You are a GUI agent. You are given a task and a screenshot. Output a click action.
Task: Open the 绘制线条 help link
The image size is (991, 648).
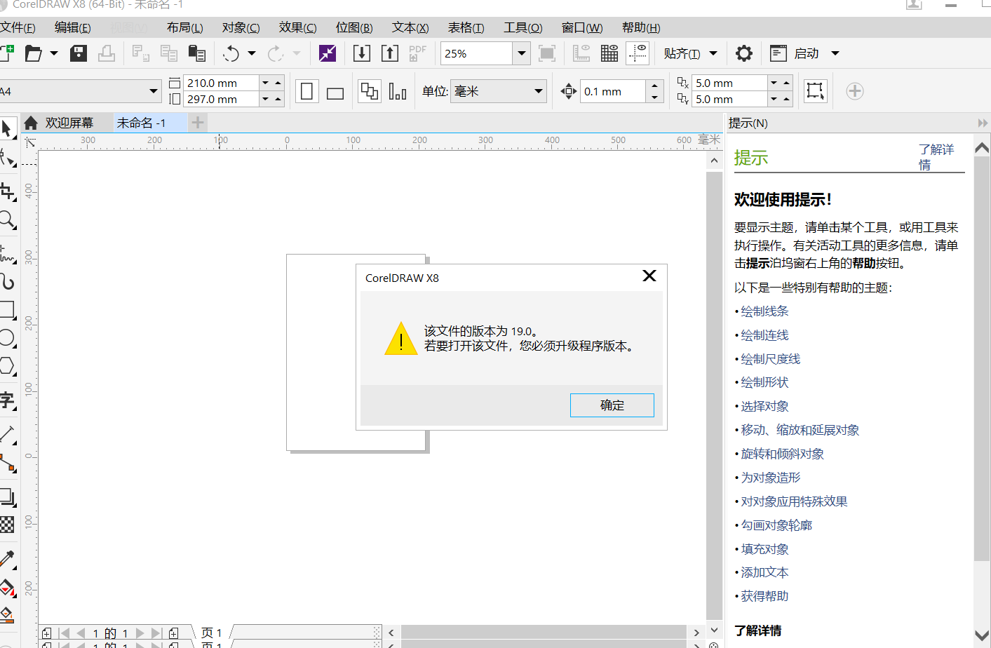[x=764, y=311]
